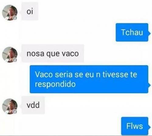The width and height of the screenshot is (152, 136).
Task: Select the "nosa que vaco" message bubble
Action: (53, 53)
